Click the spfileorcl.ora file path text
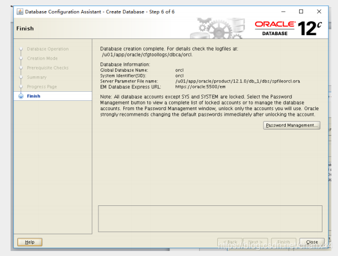Image resolution: width=338 pixels, height=256 pixels. (x=237, y=81)
